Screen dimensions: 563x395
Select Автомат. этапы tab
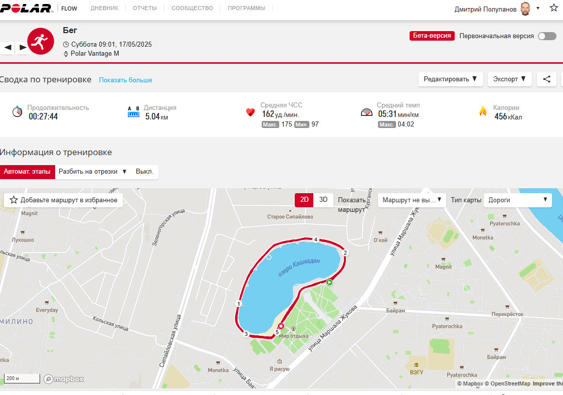click(27, 172)
